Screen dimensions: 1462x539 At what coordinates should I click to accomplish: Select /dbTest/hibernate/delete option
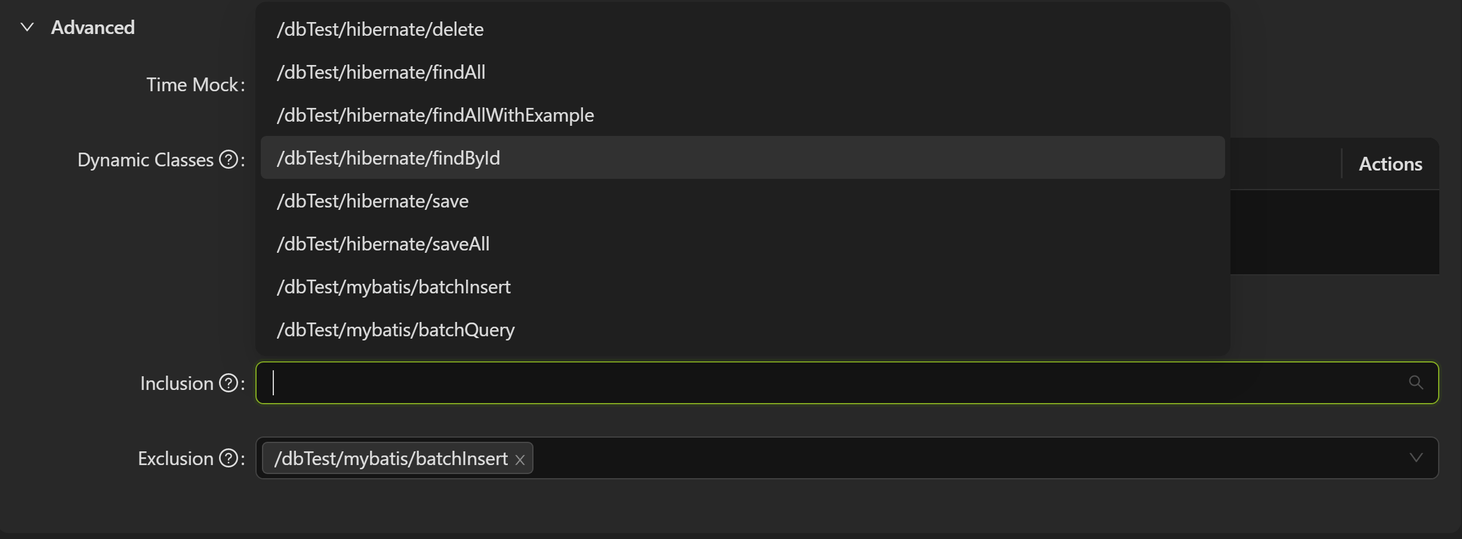[x=742, y=29]
